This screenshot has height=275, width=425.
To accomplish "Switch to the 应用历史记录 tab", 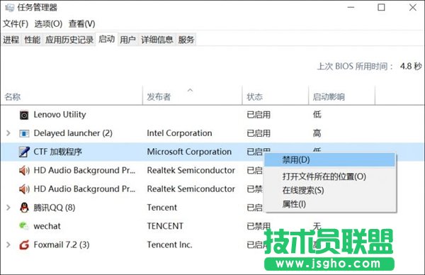I will [69, 40].
